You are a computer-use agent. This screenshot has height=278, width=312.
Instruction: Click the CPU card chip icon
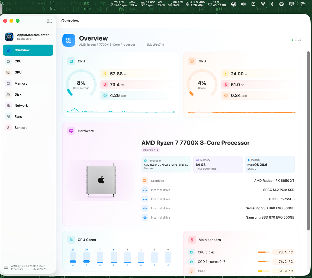point(71,61)
